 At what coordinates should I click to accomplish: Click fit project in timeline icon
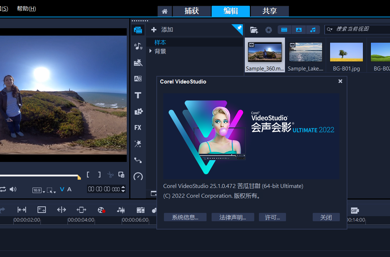(x=22, y=210)
